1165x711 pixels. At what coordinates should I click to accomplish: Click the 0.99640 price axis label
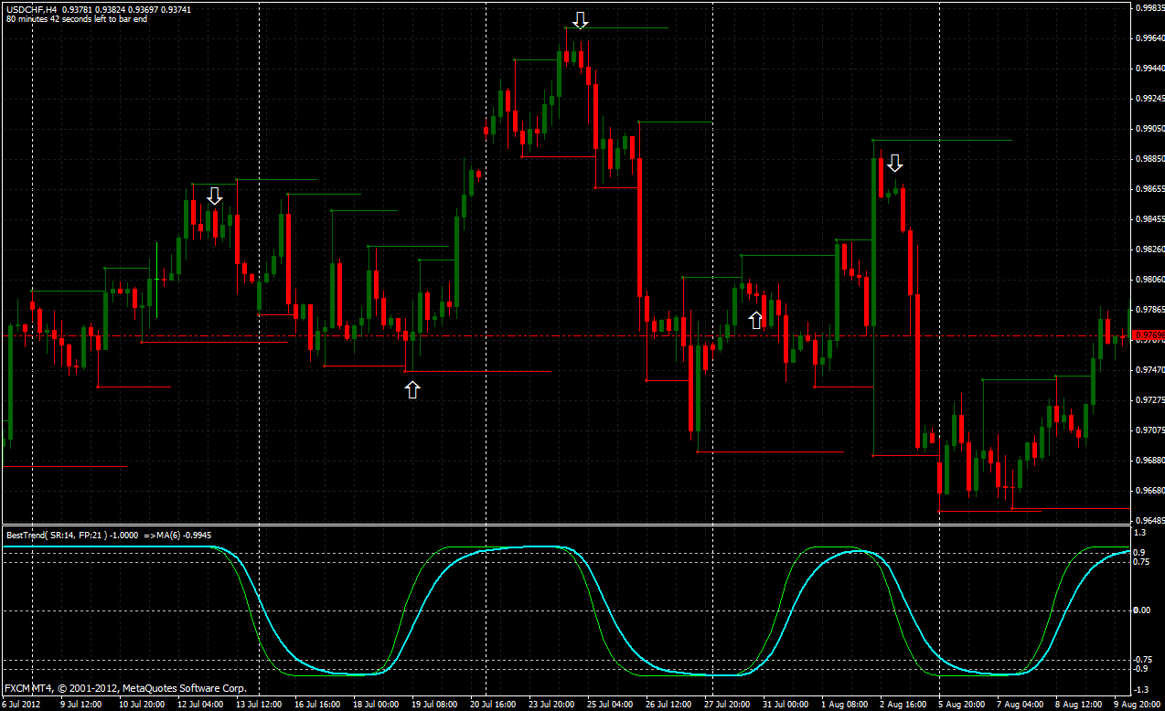tap(1149, 38)
